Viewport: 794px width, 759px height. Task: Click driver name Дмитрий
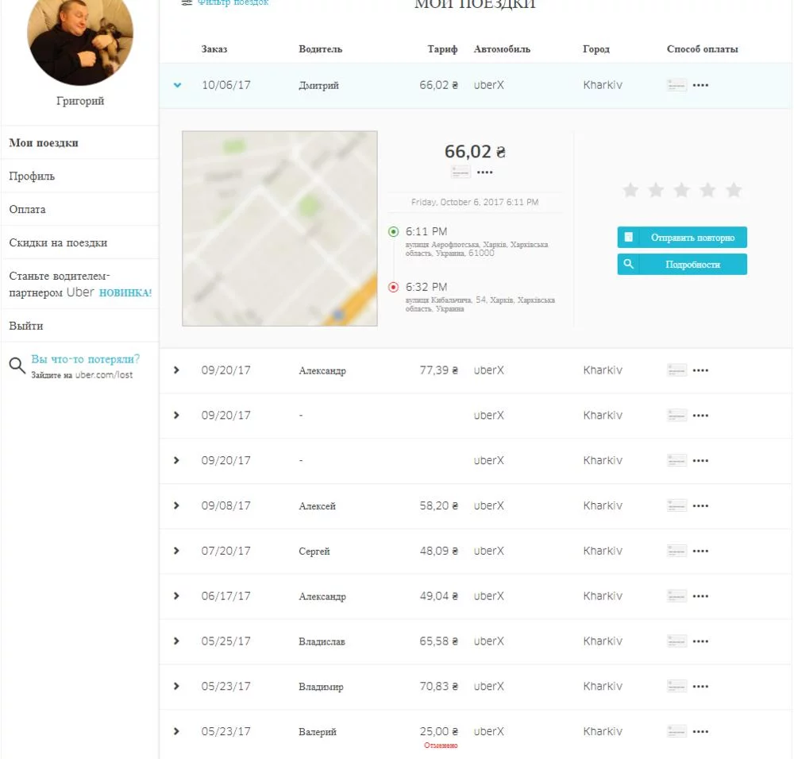coord(318,85)
